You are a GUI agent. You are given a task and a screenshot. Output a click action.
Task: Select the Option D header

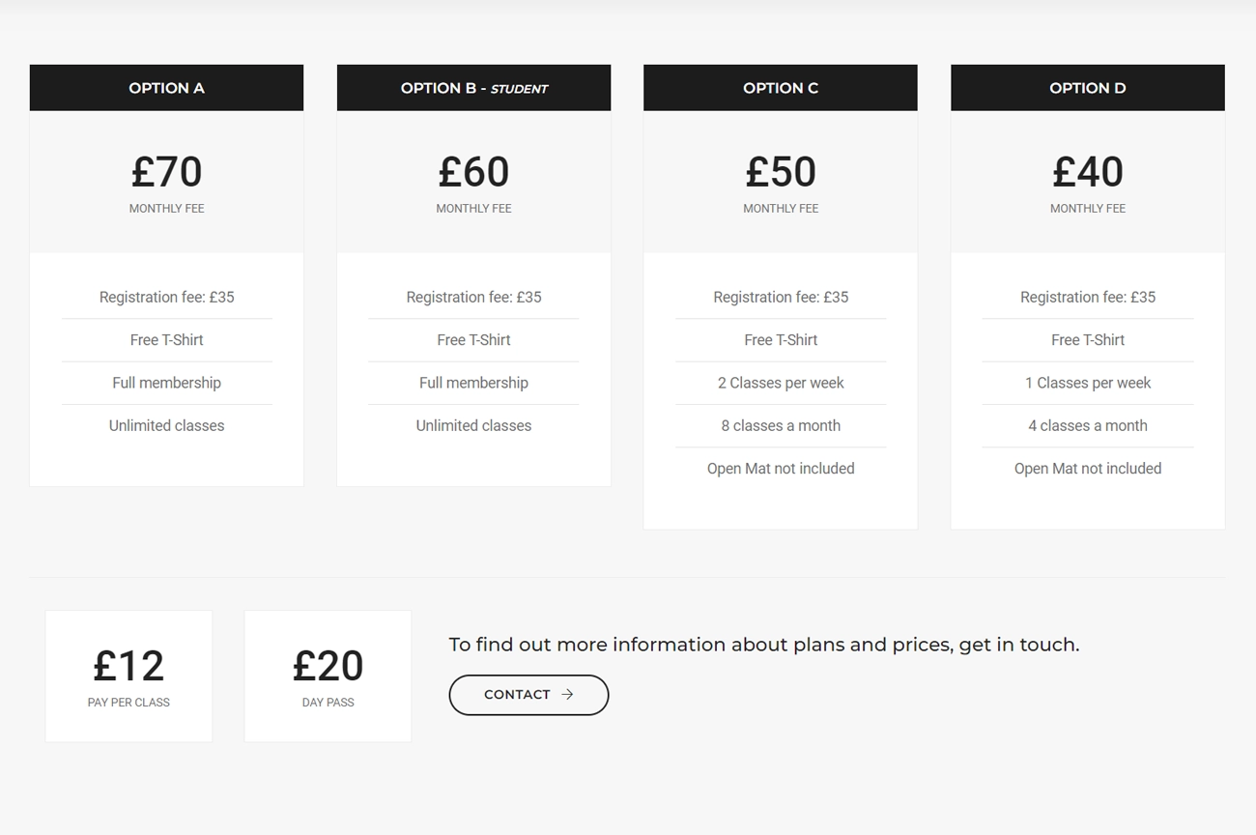point(1088,88)
